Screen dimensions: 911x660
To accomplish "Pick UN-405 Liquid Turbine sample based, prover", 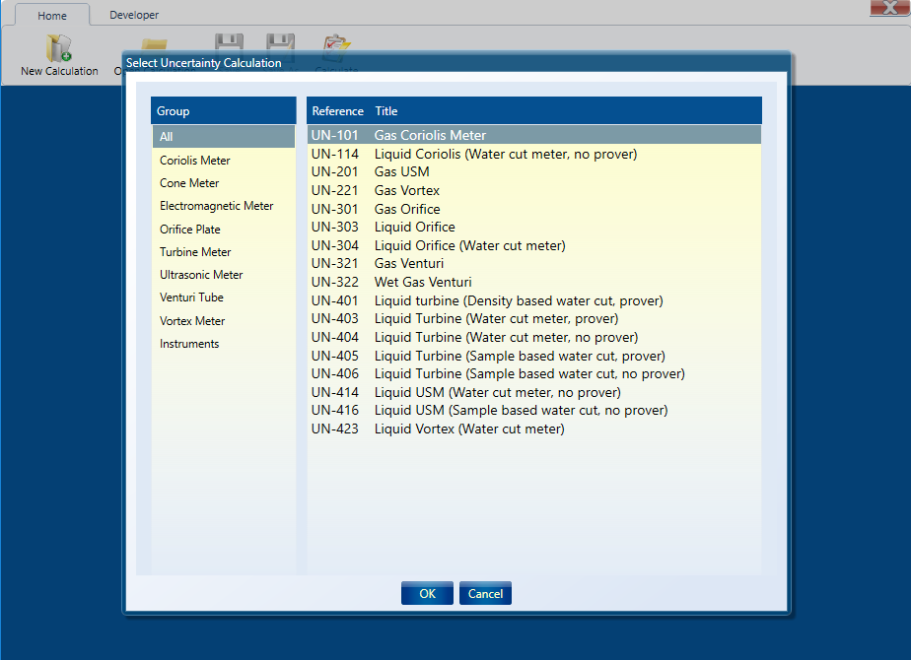I will tap(534, 356).
